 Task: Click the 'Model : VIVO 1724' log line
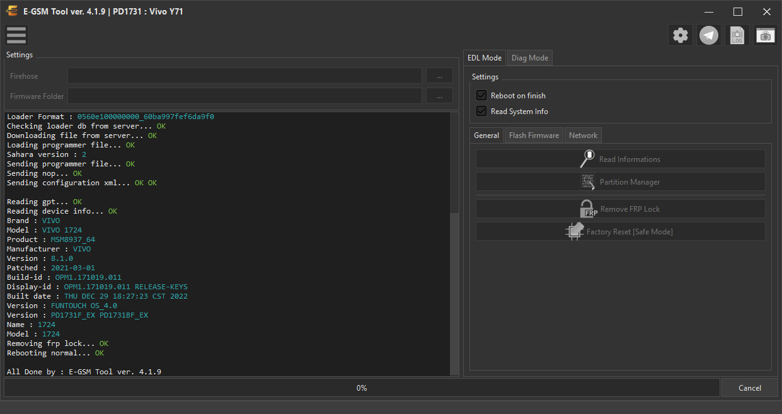44,230
